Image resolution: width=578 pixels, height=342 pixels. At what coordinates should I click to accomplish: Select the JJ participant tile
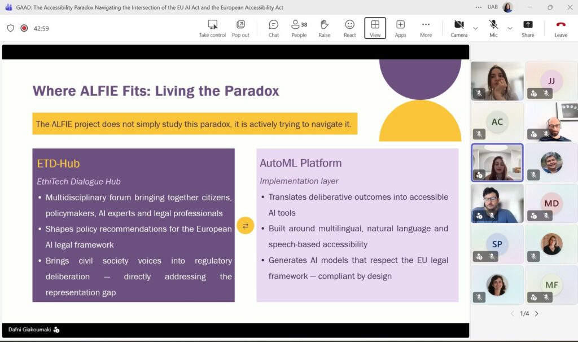tap(551, 81)
